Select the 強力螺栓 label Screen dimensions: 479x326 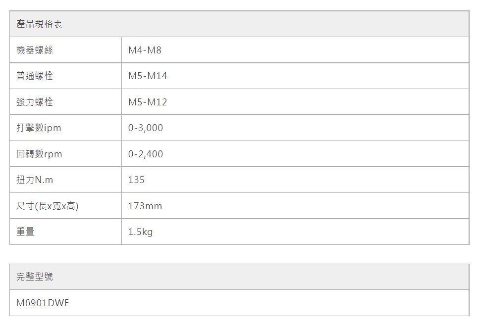tap(34, 102)
